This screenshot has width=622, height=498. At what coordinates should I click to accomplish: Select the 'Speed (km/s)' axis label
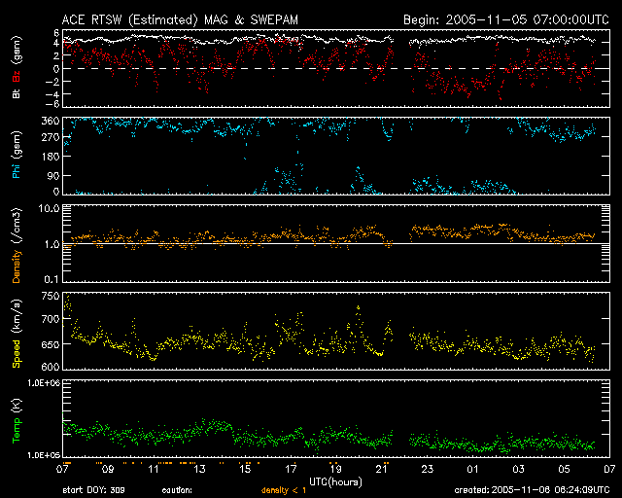click(17, 334)
